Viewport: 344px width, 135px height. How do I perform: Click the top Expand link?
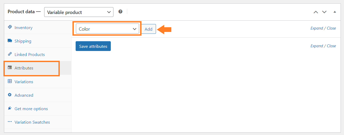click(x=317, y=28)
